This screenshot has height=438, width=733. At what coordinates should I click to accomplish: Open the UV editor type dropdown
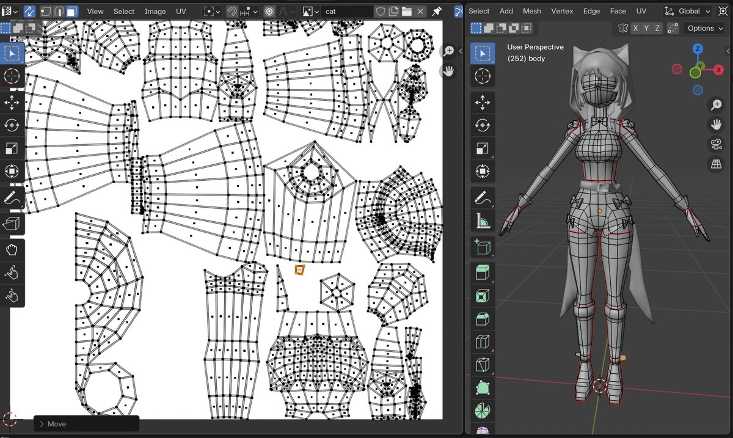click(x=11, y=11)
